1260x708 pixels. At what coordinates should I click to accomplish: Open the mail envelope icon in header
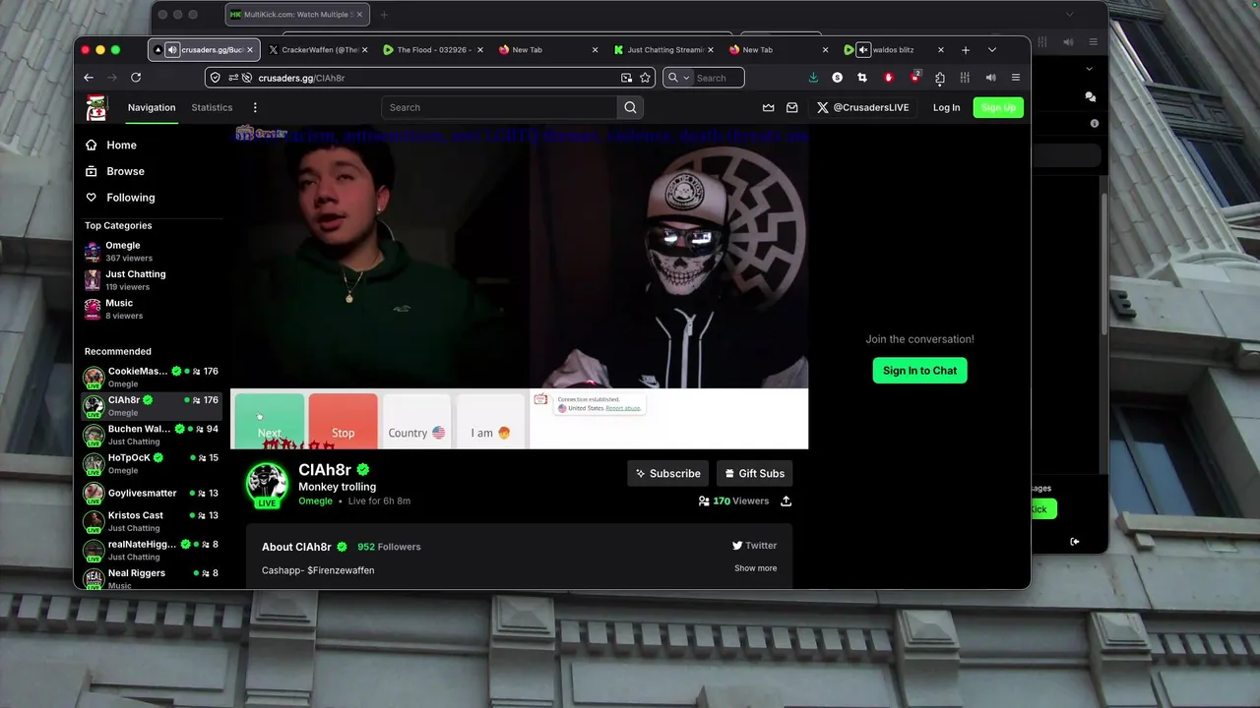(791, 107)
